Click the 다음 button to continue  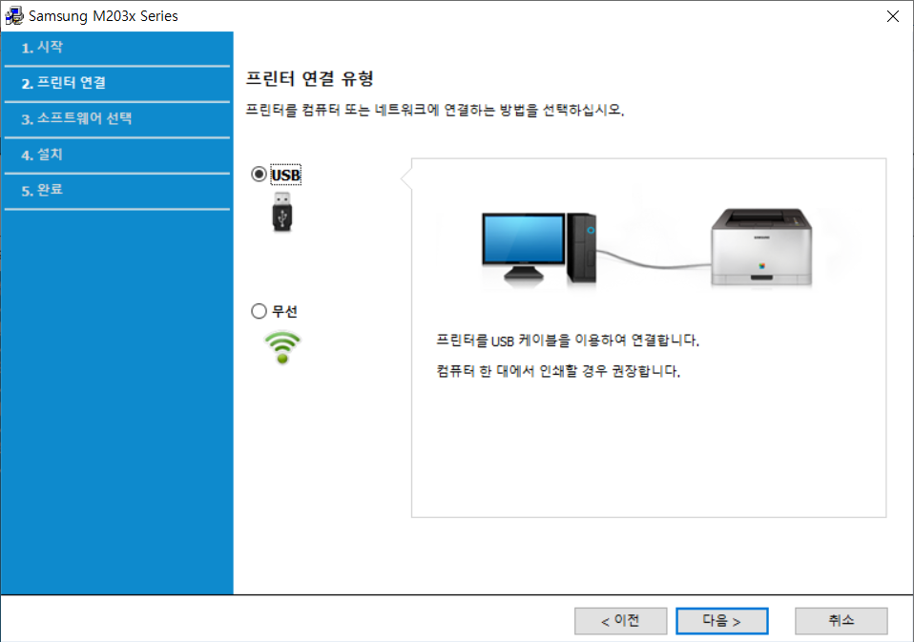(x=721, y=620)
